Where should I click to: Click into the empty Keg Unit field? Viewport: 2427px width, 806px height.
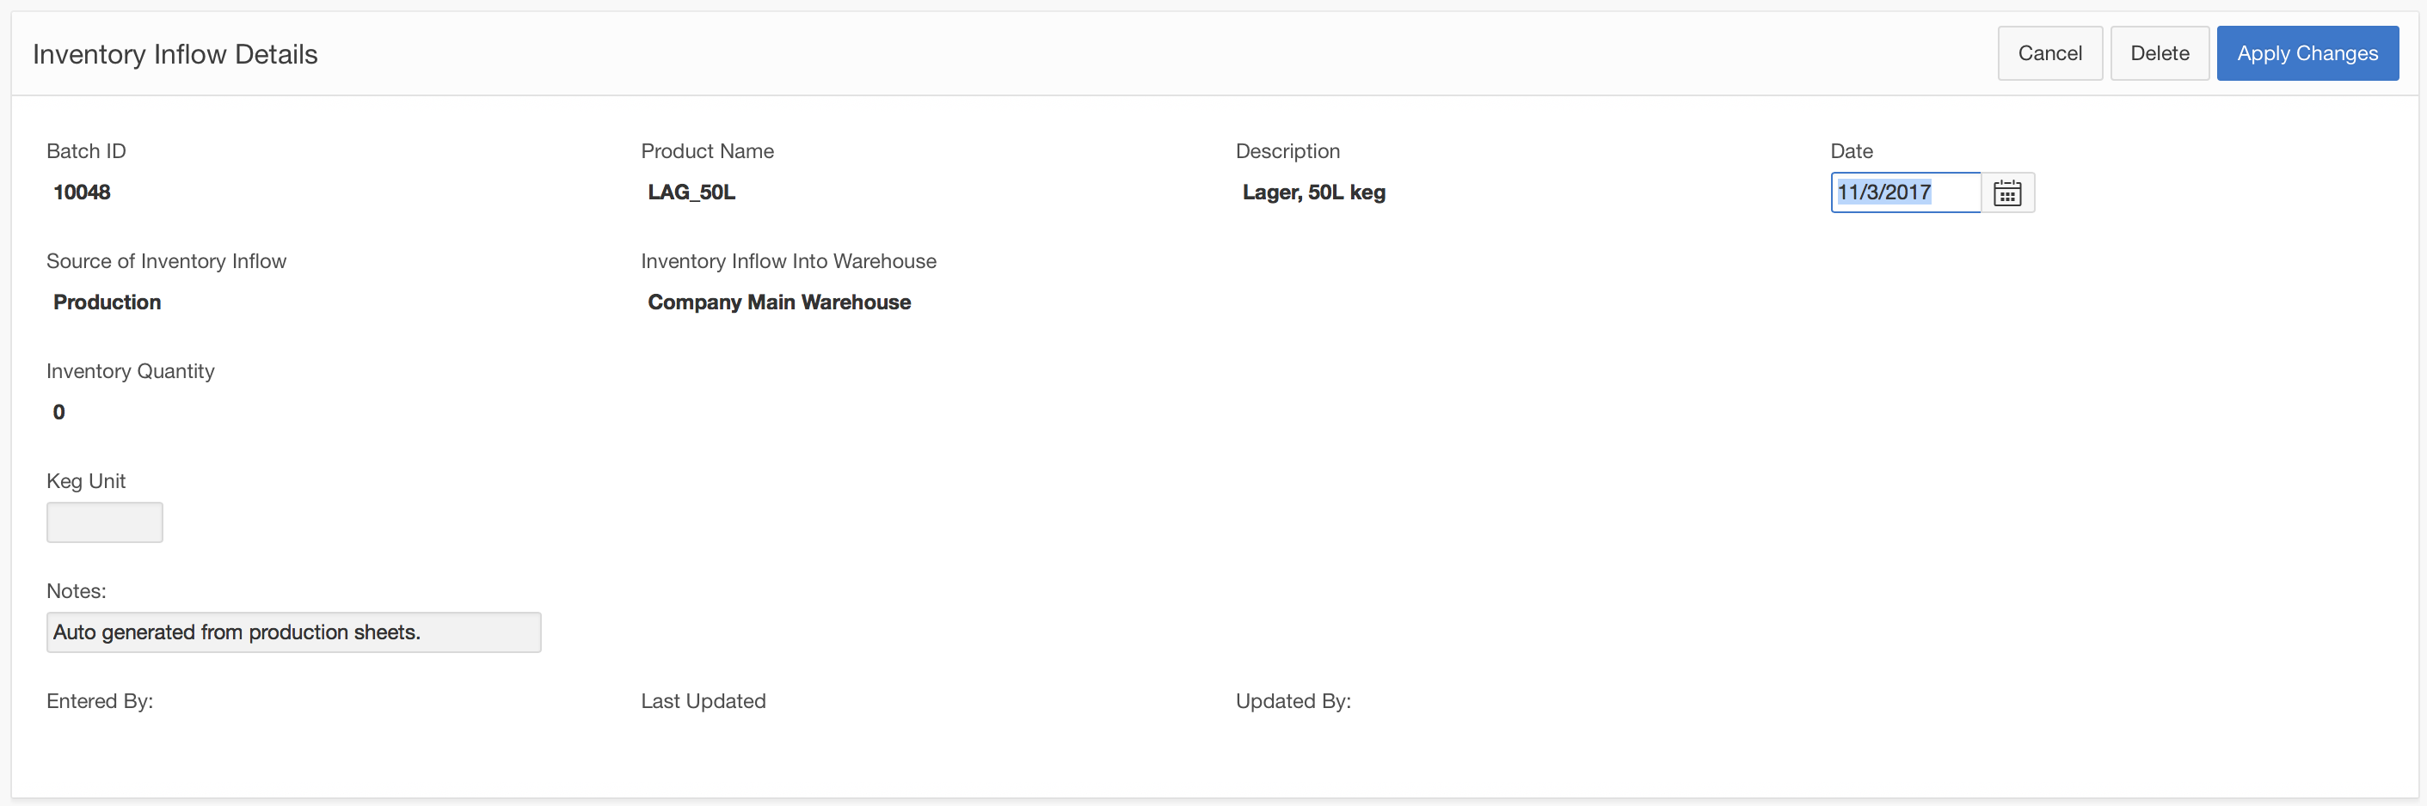click(105, 522)
